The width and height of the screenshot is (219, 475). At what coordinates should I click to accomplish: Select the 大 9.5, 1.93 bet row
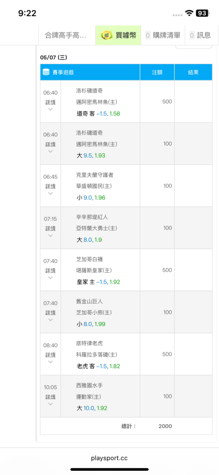click(126, 143)
